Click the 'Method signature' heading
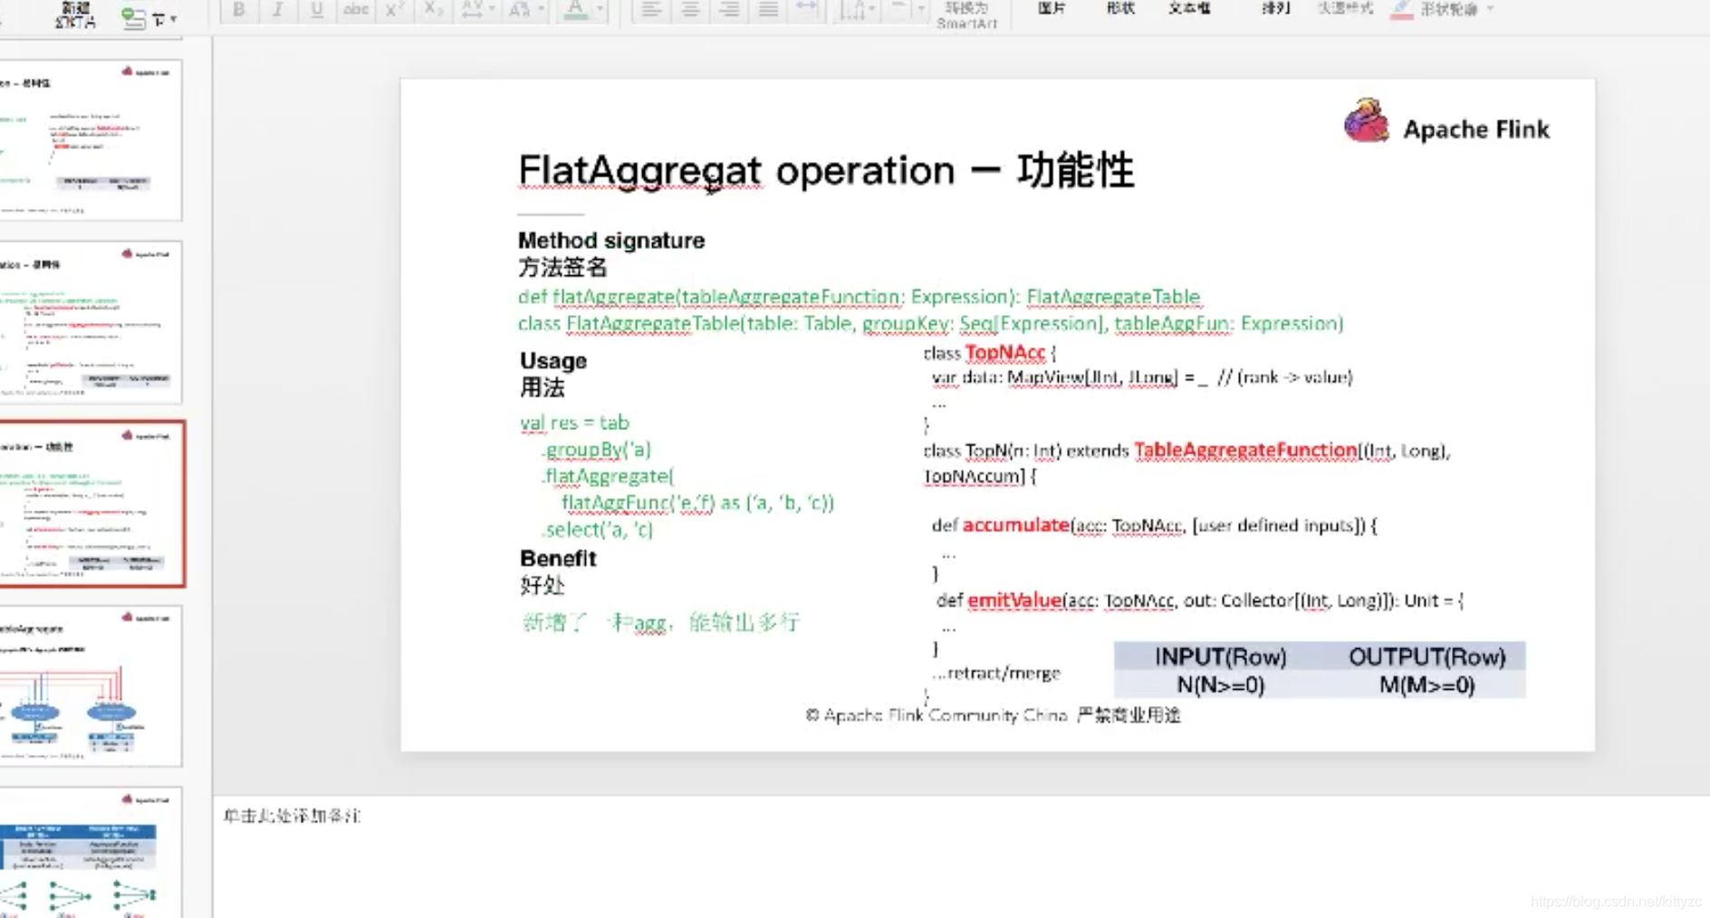This screenshot has height=918, width=1710. point(611,240)
